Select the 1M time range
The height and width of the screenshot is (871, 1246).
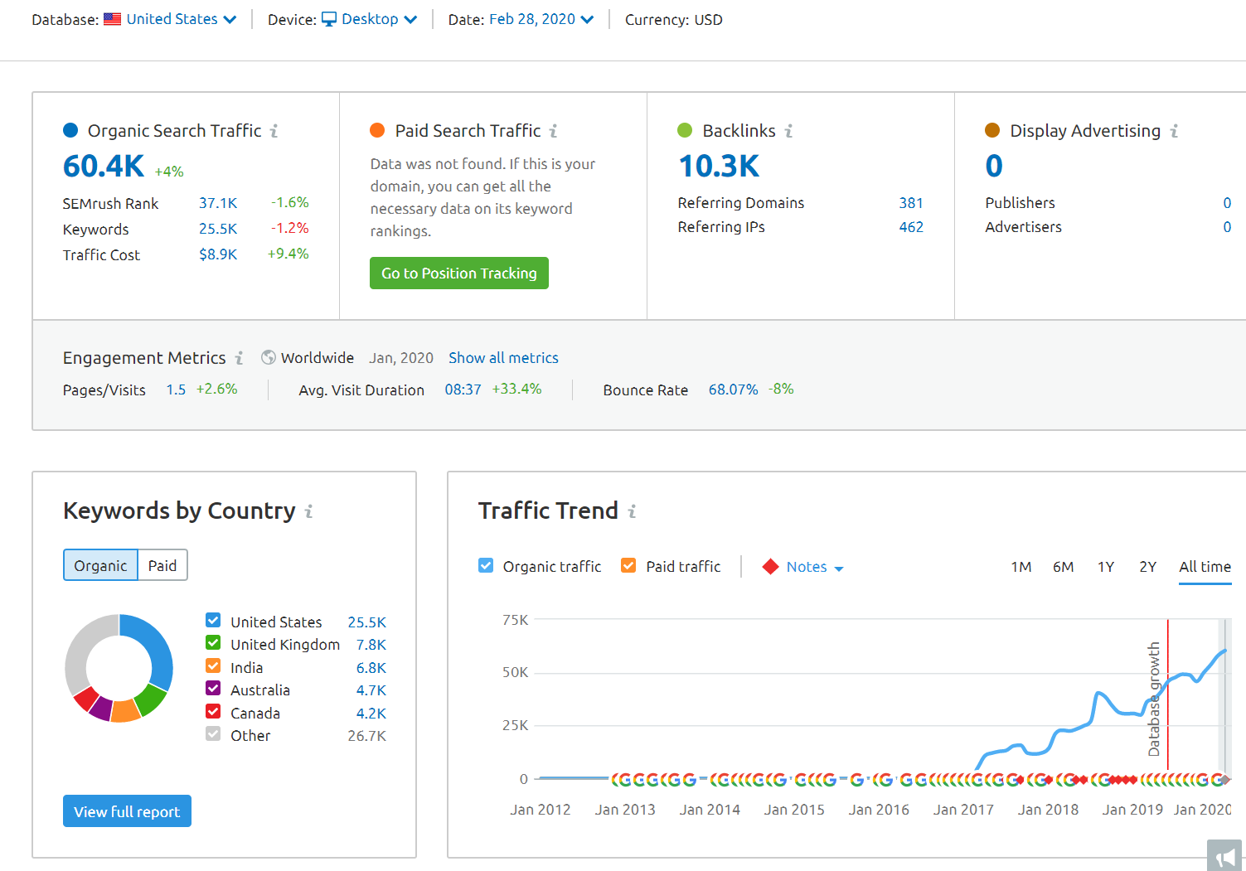1021,567
